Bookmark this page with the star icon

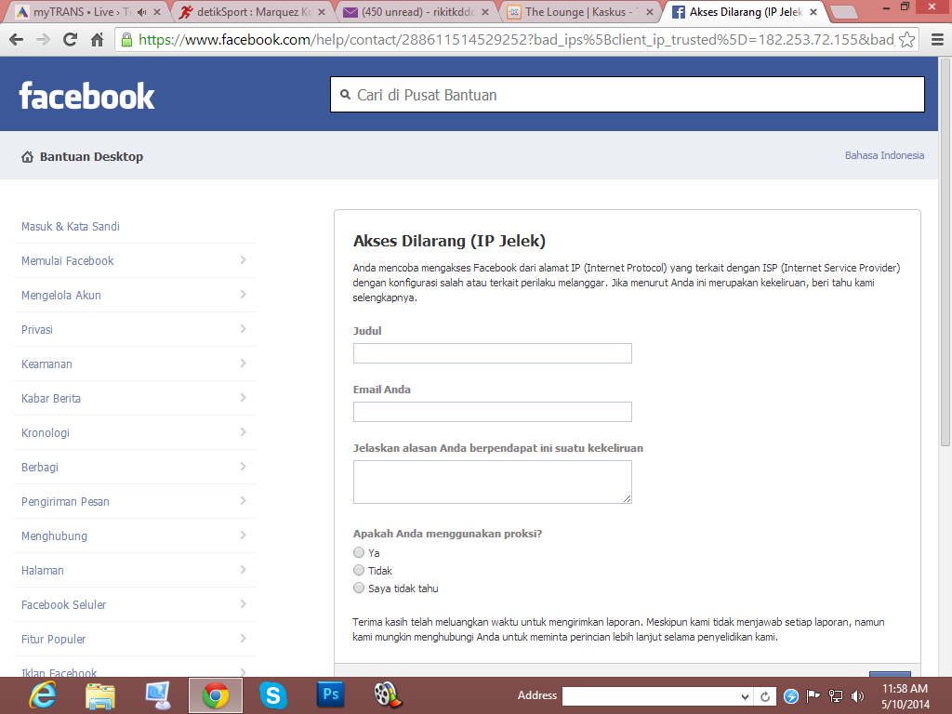click(907, 40)
